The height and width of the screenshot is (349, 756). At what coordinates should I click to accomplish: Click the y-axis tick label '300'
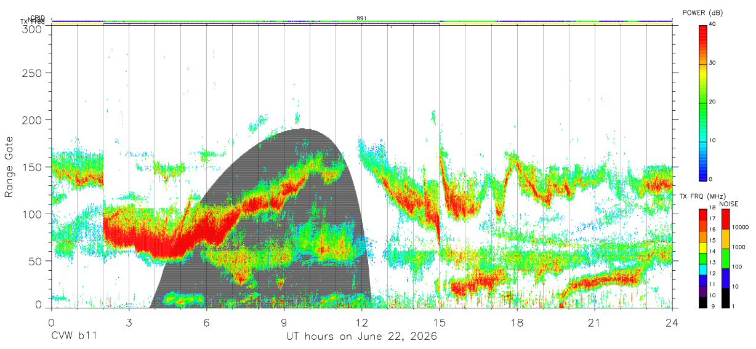[33, 29]
